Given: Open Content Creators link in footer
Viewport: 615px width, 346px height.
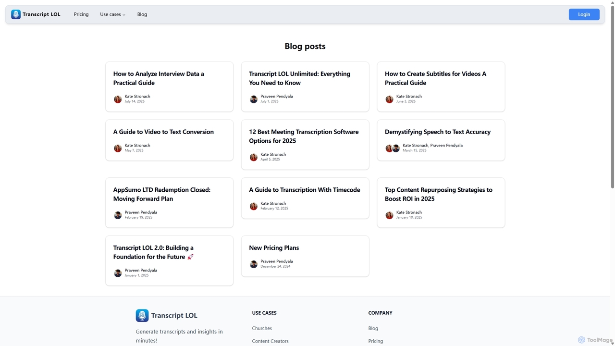Looking at the screenshot, I should click(270, 341).
